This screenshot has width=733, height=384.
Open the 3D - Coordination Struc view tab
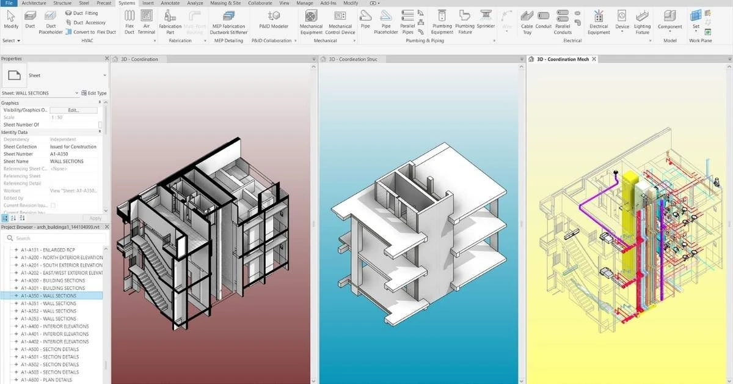354,59
